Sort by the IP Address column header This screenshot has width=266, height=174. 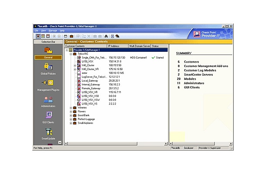pos(118,46)
